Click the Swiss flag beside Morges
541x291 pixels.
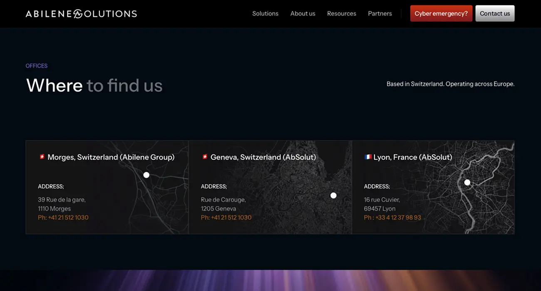[x=42, y=157]
